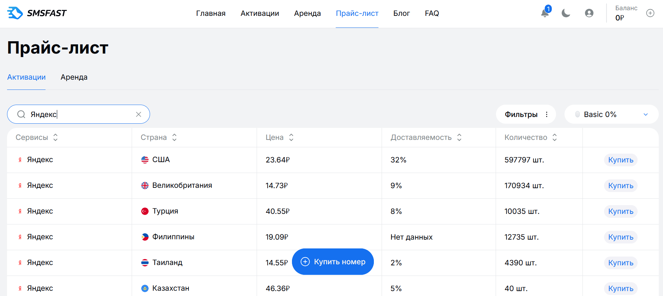The width and height of the screenshot is (663, 296).
Task: Open the Фильтры menu
Action: tap(526, 114)
